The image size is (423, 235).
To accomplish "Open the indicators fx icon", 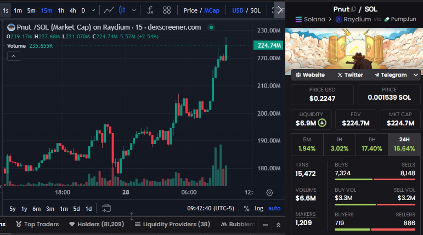I will point(150,10).
